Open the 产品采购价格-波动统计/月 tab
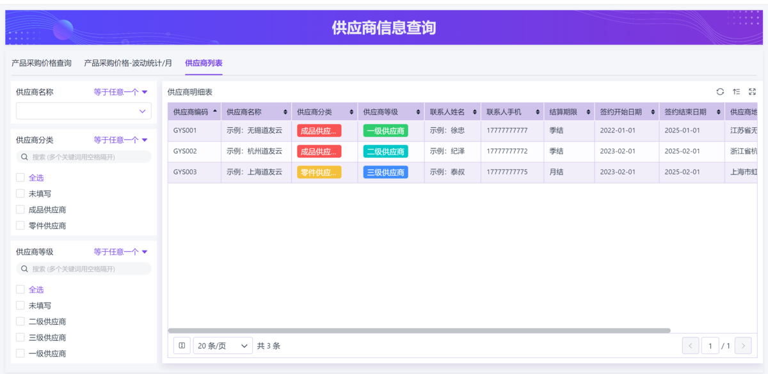 pyautogui.click(x=128, y=63)
